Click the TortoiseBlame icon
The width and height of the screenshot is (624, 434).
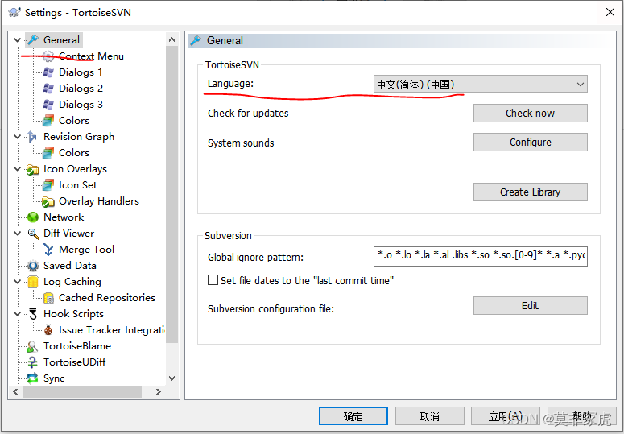[x=33, y=346]
